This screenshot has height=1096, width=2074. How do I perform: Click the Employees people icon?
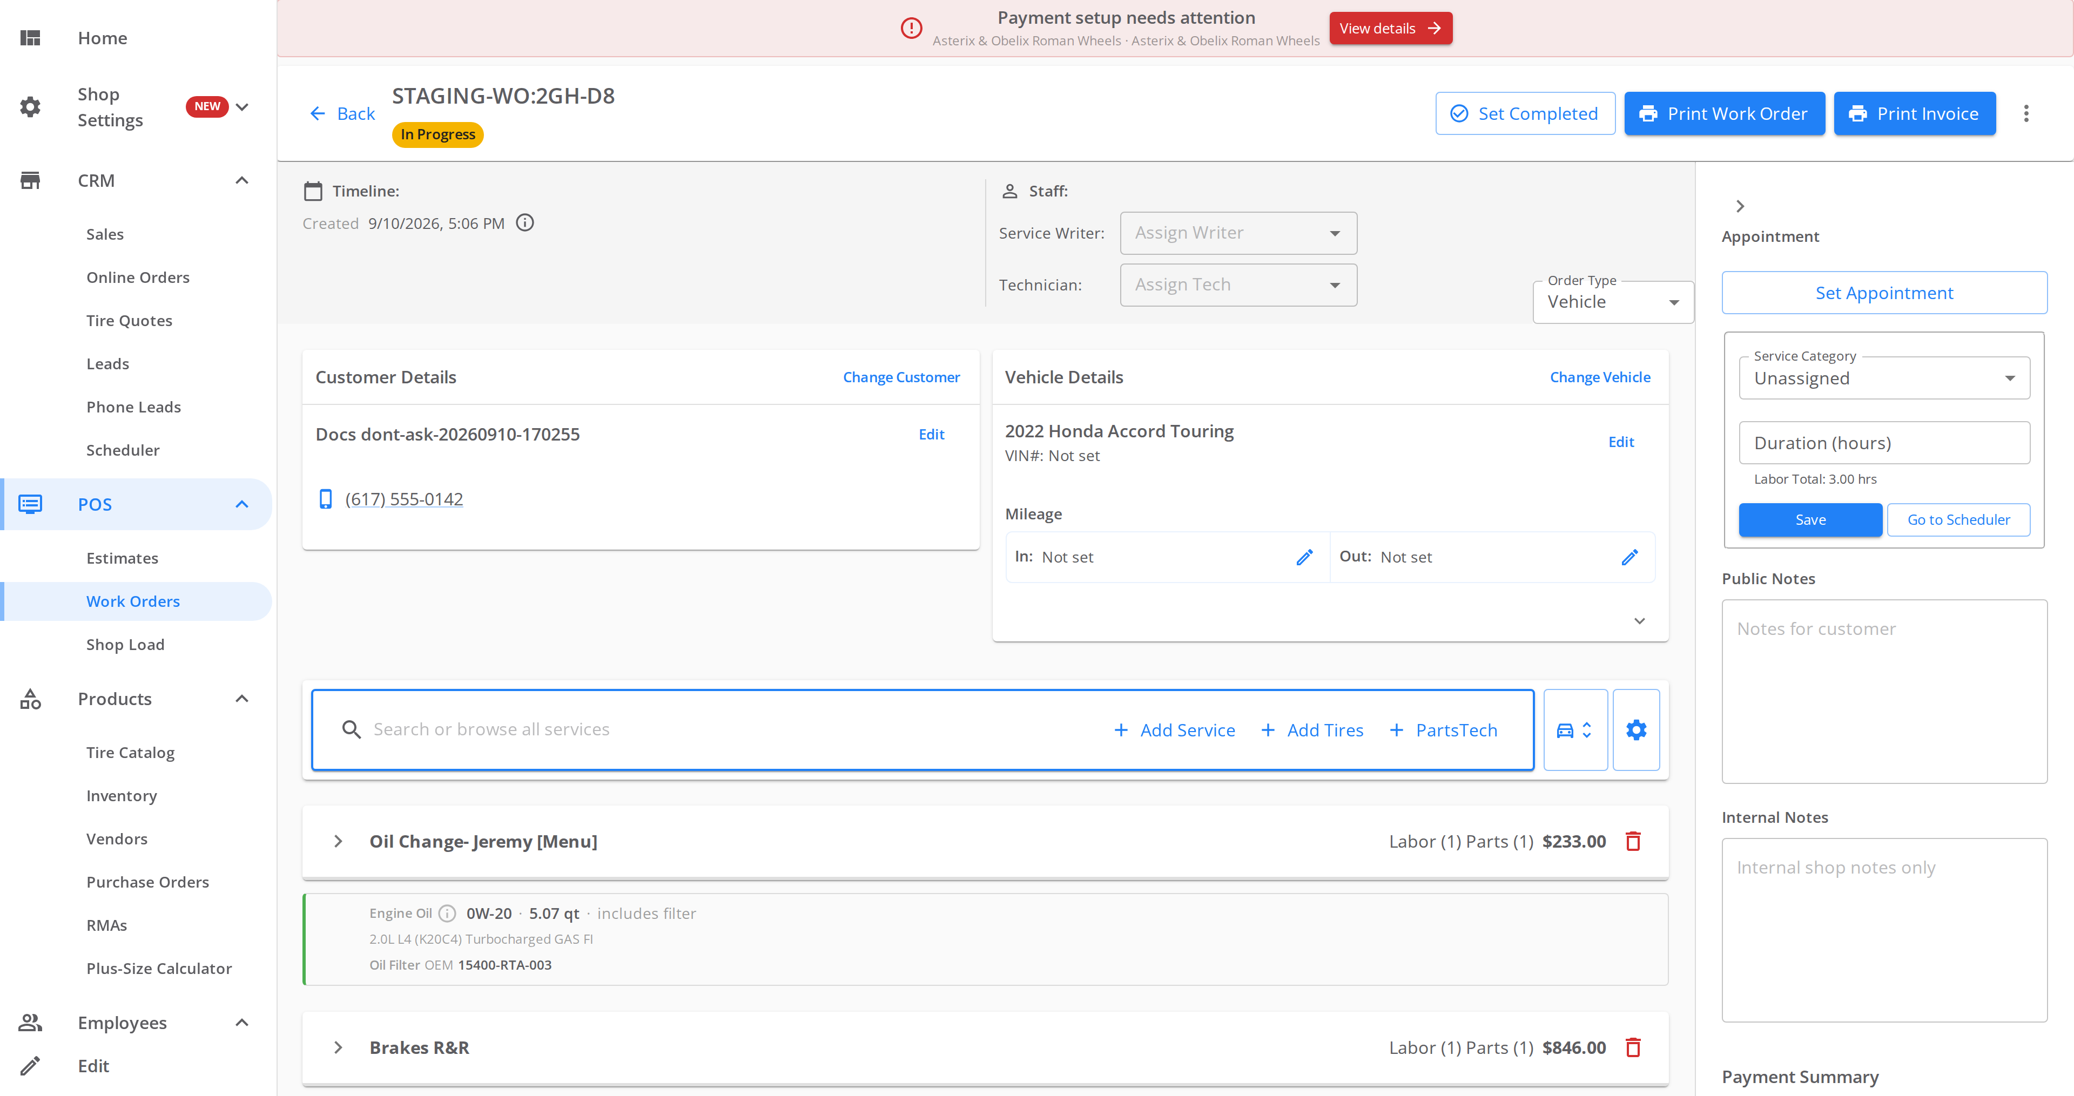point(31,1022)
